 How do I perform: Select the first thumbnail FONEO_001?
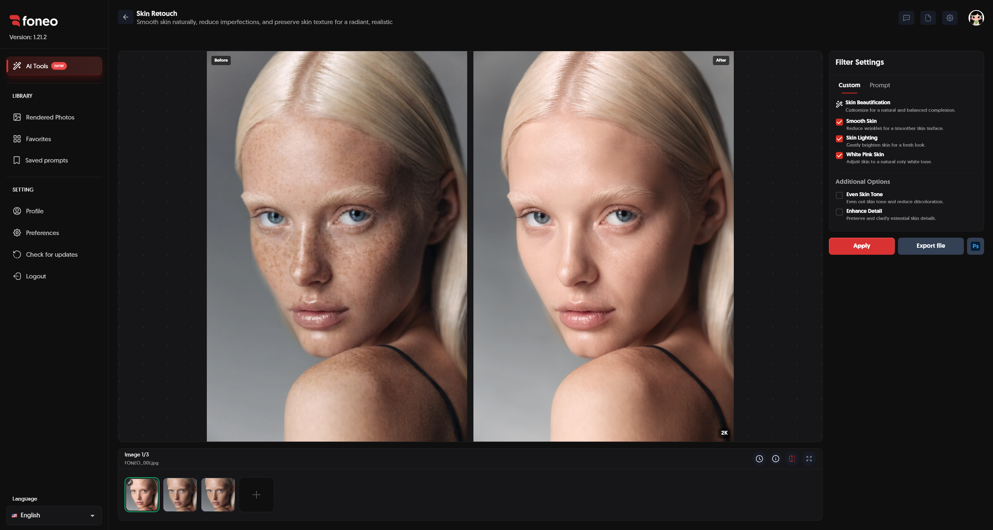[x=142, y=494]
